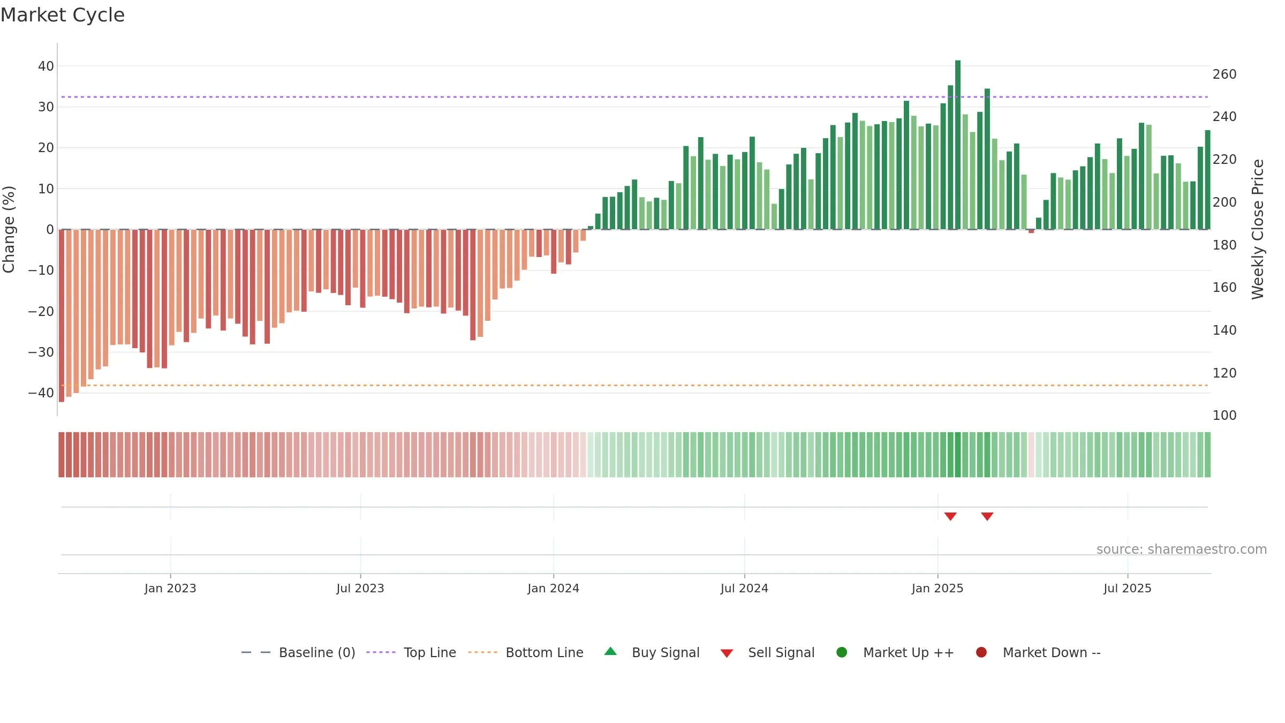Click the 40 change axis label
This screenshot has width=1285, height=723.
(x=46, y=66)
